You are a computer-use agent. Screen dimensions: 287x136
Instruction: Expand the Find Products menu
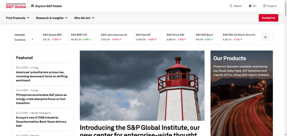(18, 18)
